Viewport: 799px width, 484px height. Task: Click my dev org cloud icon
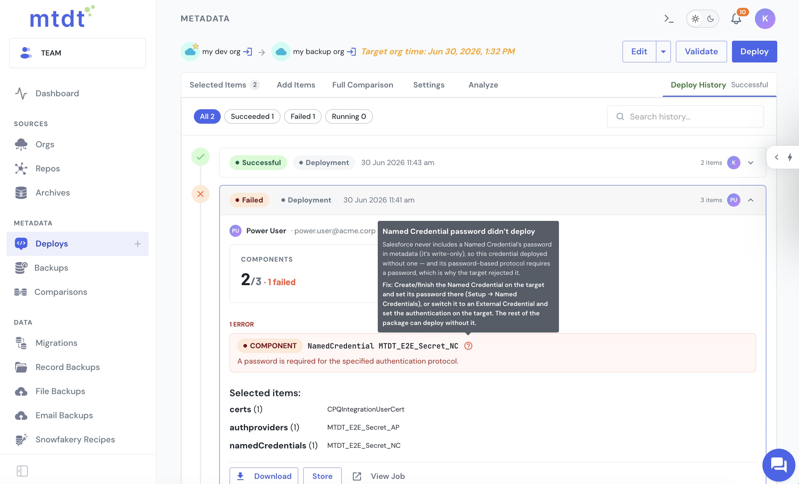pyautogui.click(x=190, y=52)
